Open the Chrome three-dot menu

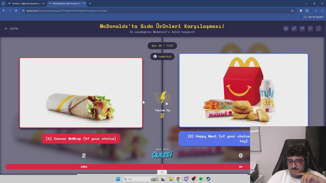(x=322, y=11)
